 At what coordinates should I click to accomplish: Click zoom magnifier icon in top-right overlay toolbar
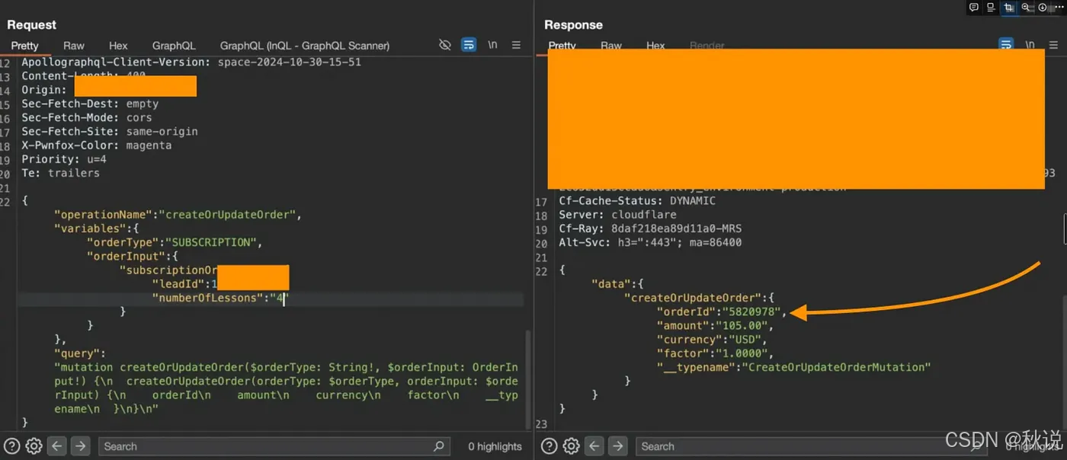coord(1026,8)
